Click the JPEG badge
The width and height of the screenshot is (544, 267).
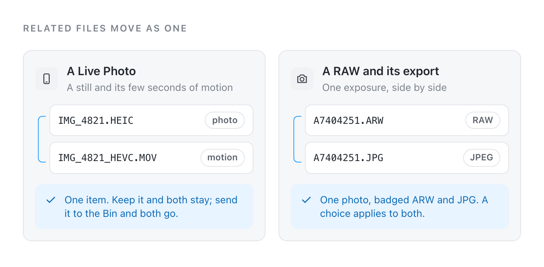pyautogui.click(x=482, y=158)
